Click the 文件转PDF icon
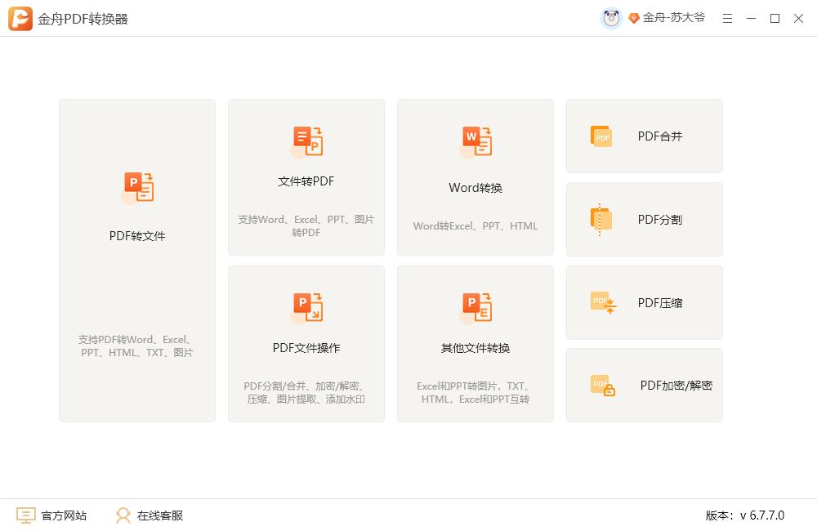The width and height of the screenshot is (817, 531). click(306, 141)
